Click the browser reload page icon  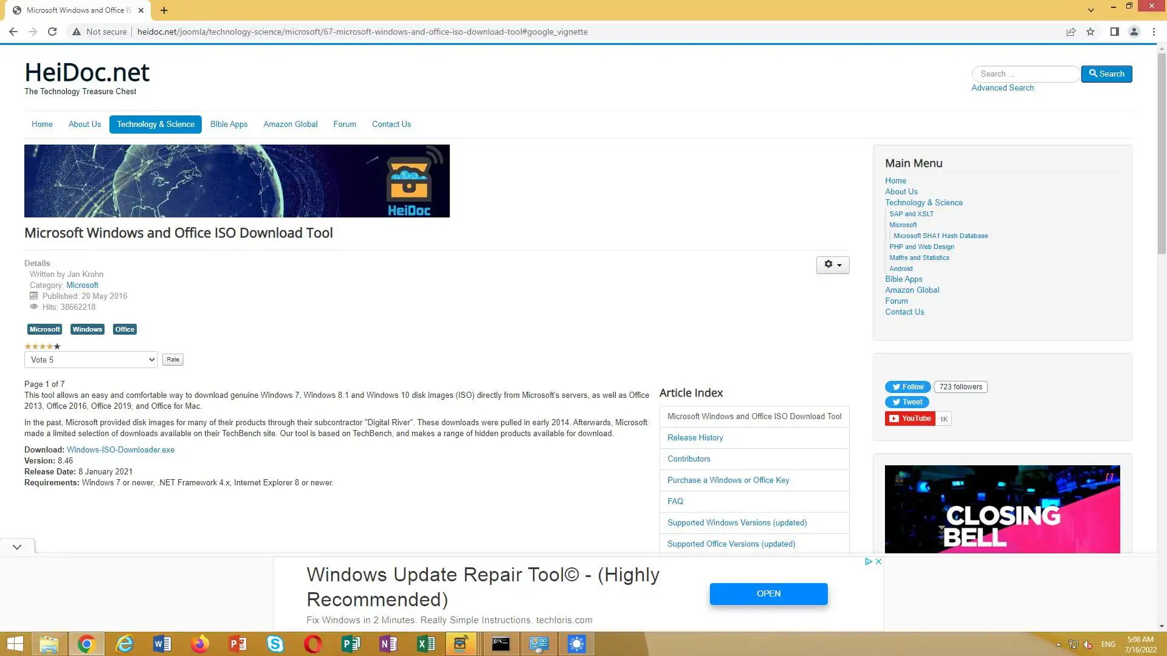tap(52, 32)
